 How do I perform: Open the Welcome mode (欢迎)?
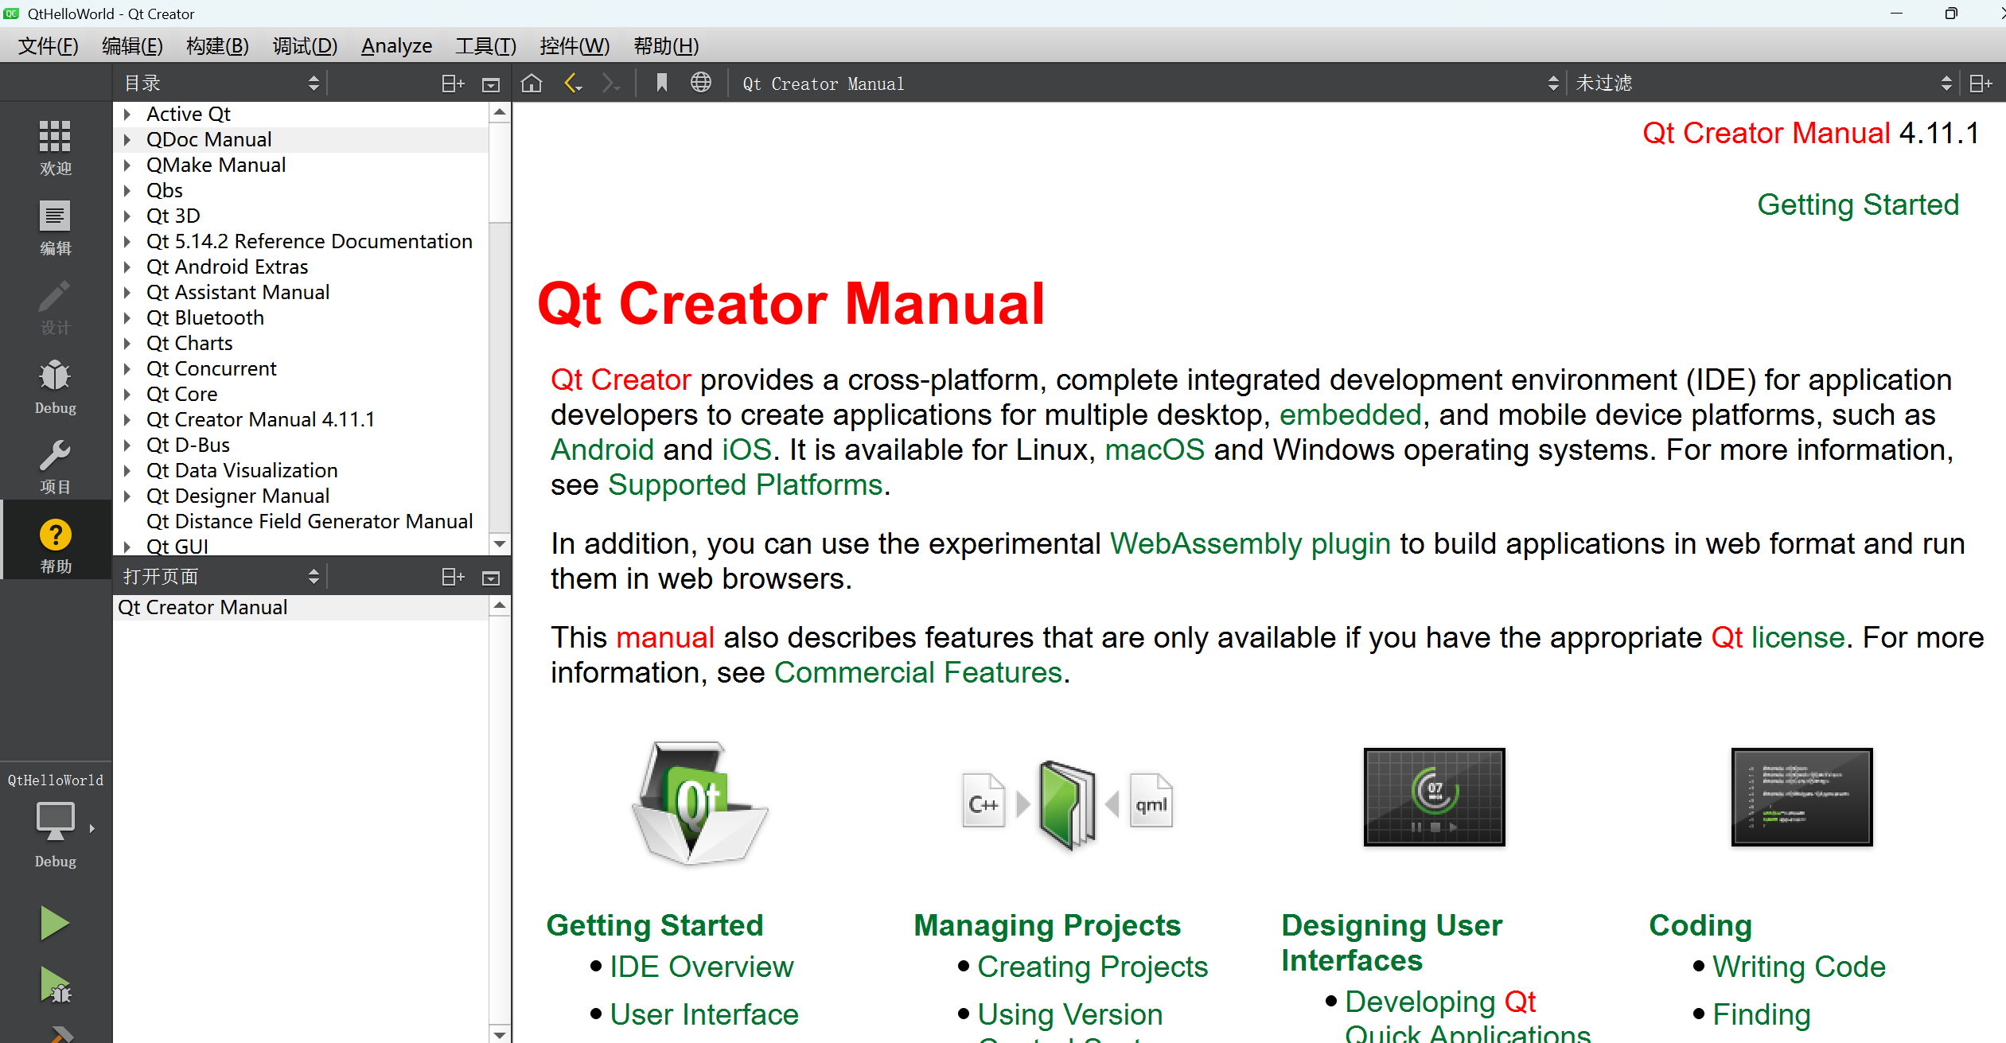pyautogui.click(x=55, y=146)
